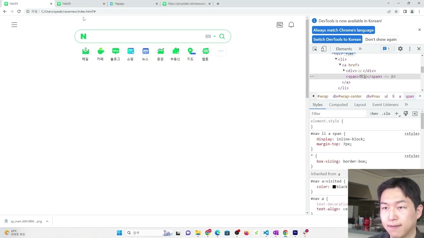Open Naver Pay icon
This screenshot has height=238, width=424.
click(280, 25)
